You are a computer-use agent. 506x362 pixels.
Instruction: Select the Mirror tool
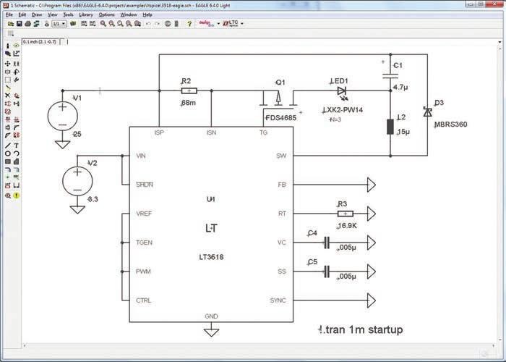tap(8, 72)
